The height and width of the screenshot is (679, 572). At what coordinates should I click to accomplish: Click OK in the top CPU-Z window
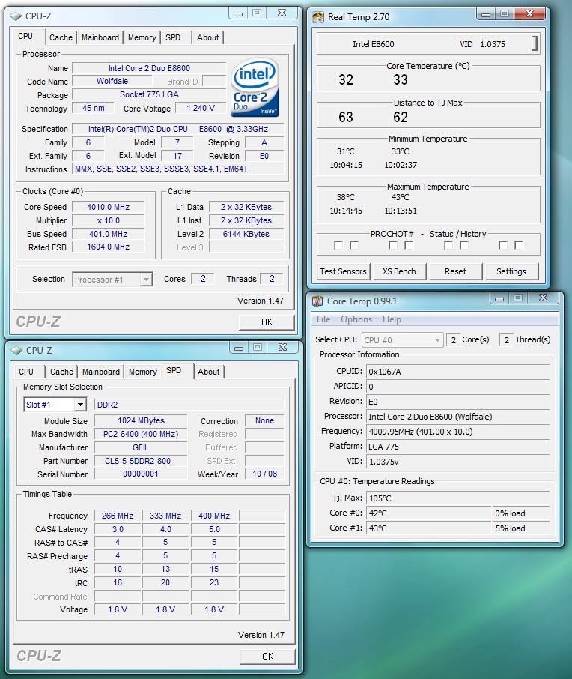point(267,322)
